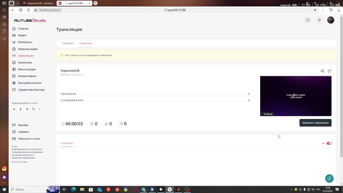Select the Управление tab
The image size is (343, 193).
pos(85,43)
